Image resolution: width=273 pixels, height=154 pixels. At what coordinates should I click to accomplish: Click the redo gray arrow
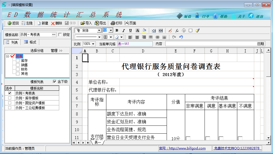click(x=174, y=37)
